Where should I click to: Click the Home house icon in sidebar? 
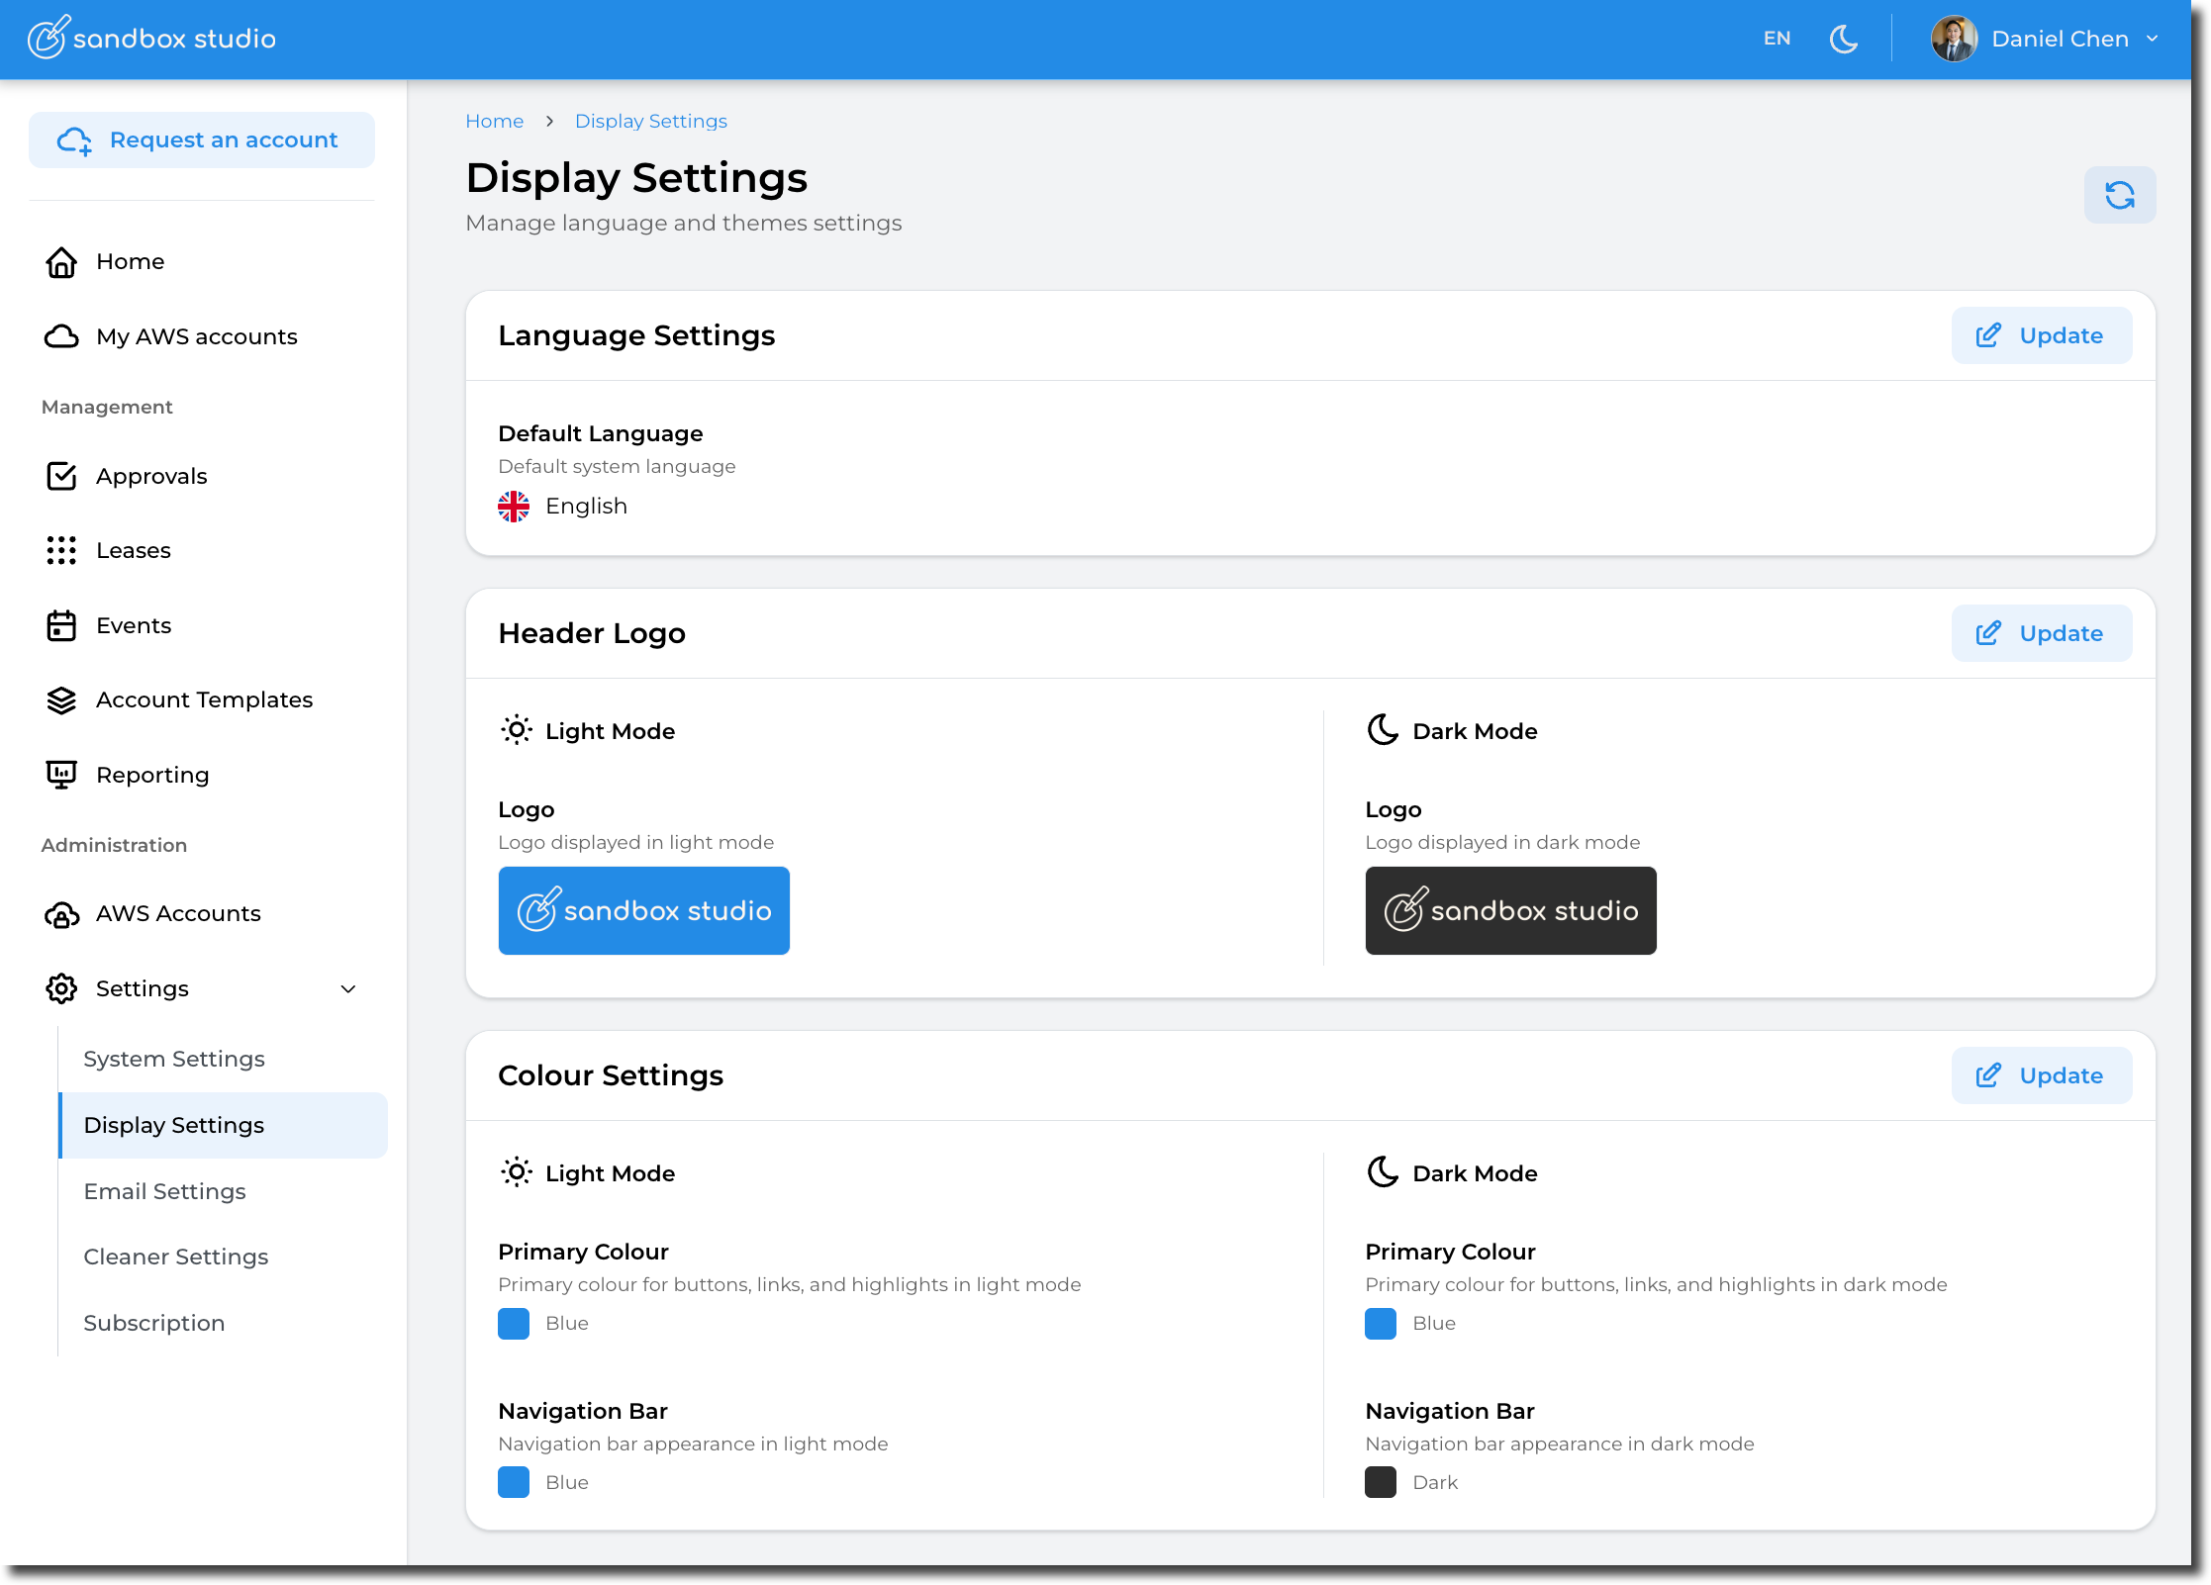coord(61,262)
